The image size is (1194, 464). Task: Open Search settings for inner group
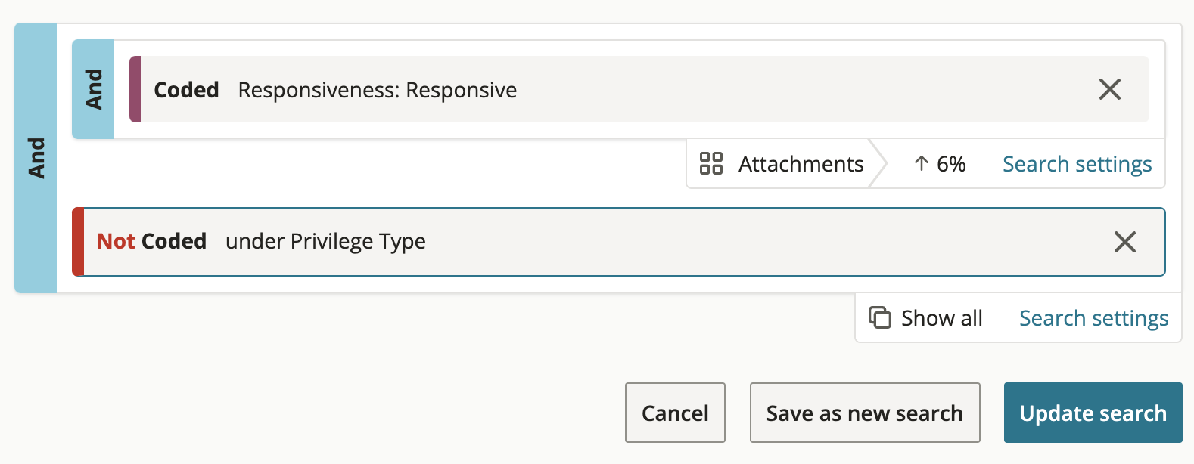[x=1077, y=164]
